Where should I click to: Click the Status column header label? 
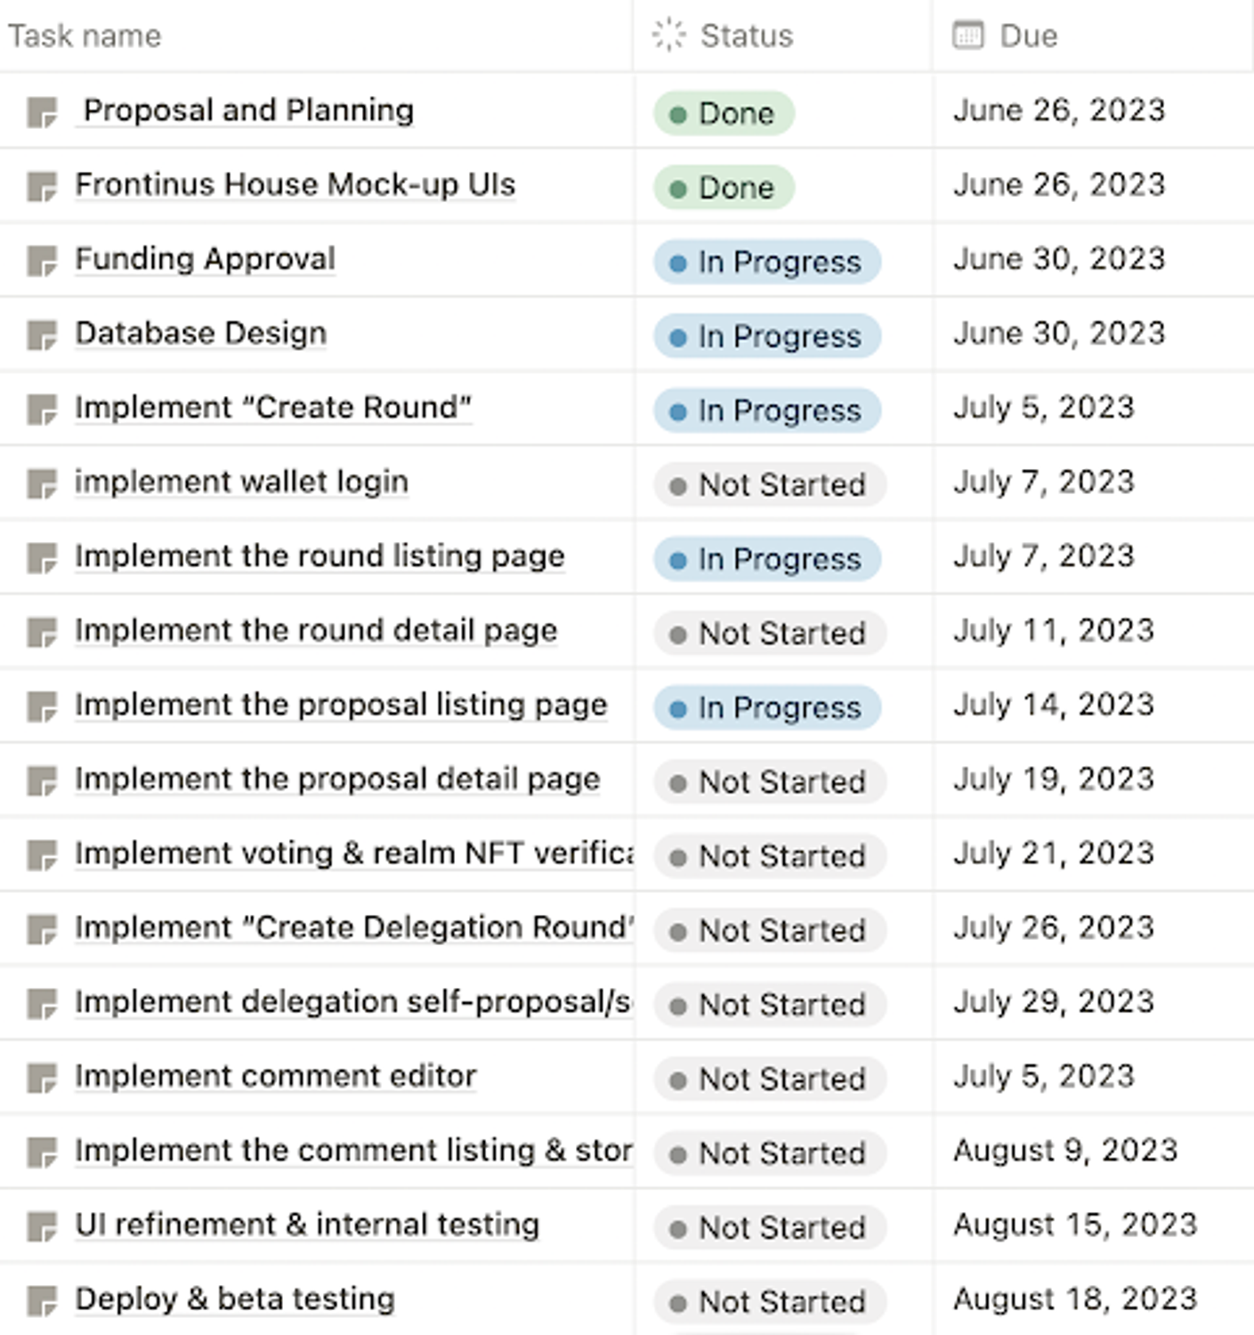(x=746, y=36)
